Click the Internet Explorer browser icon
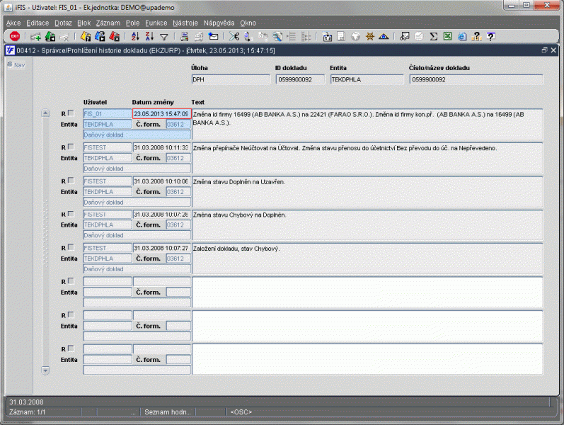 [x=462, y=36]
